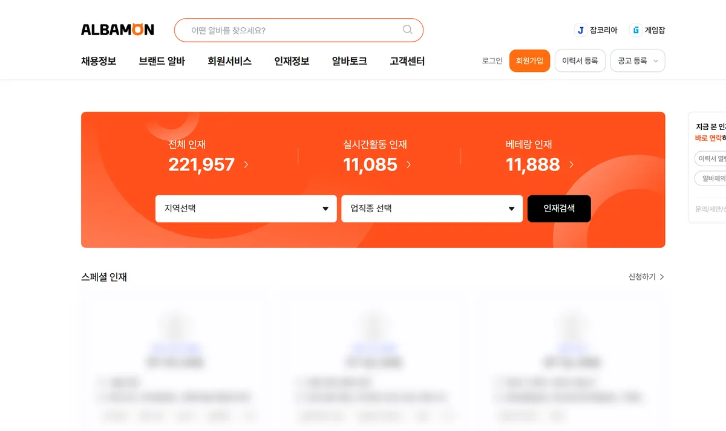Open the 고객센터 menu
This screenshot has width=726, height=431.
coord(407,61)
